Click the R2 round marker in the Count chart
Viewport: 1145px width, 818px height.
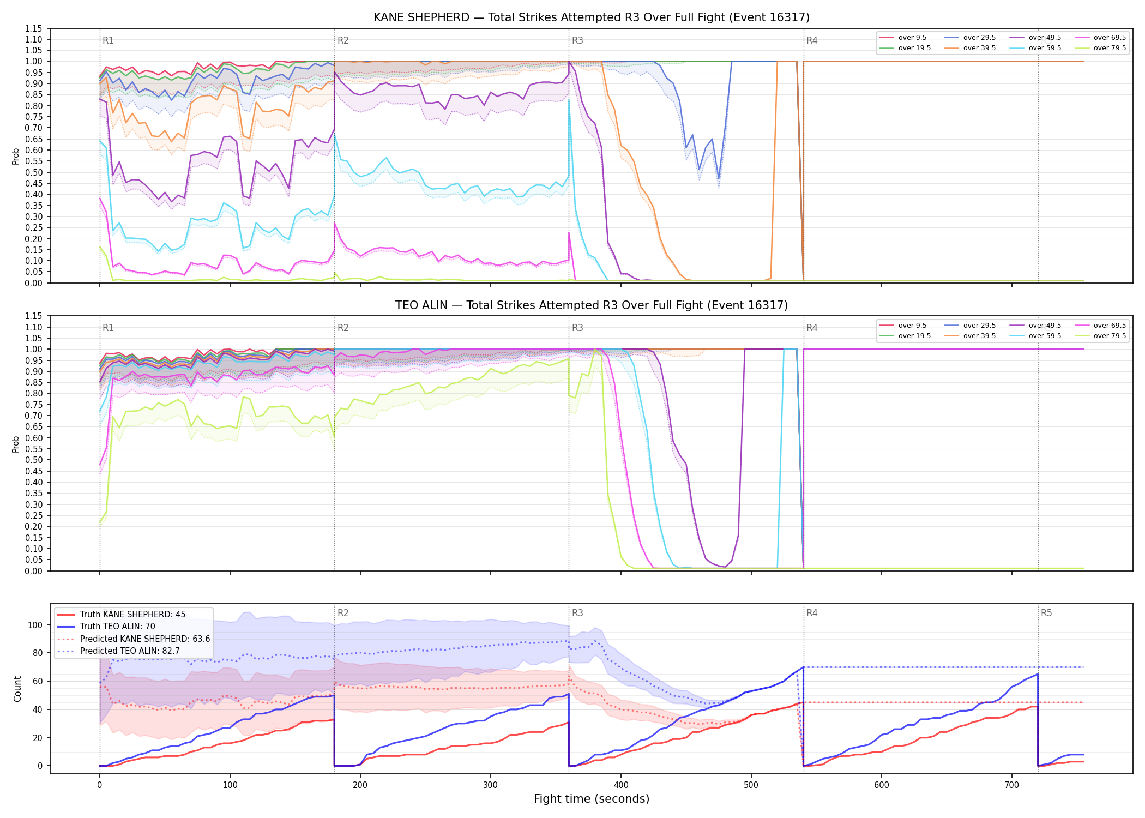(343, 613)
